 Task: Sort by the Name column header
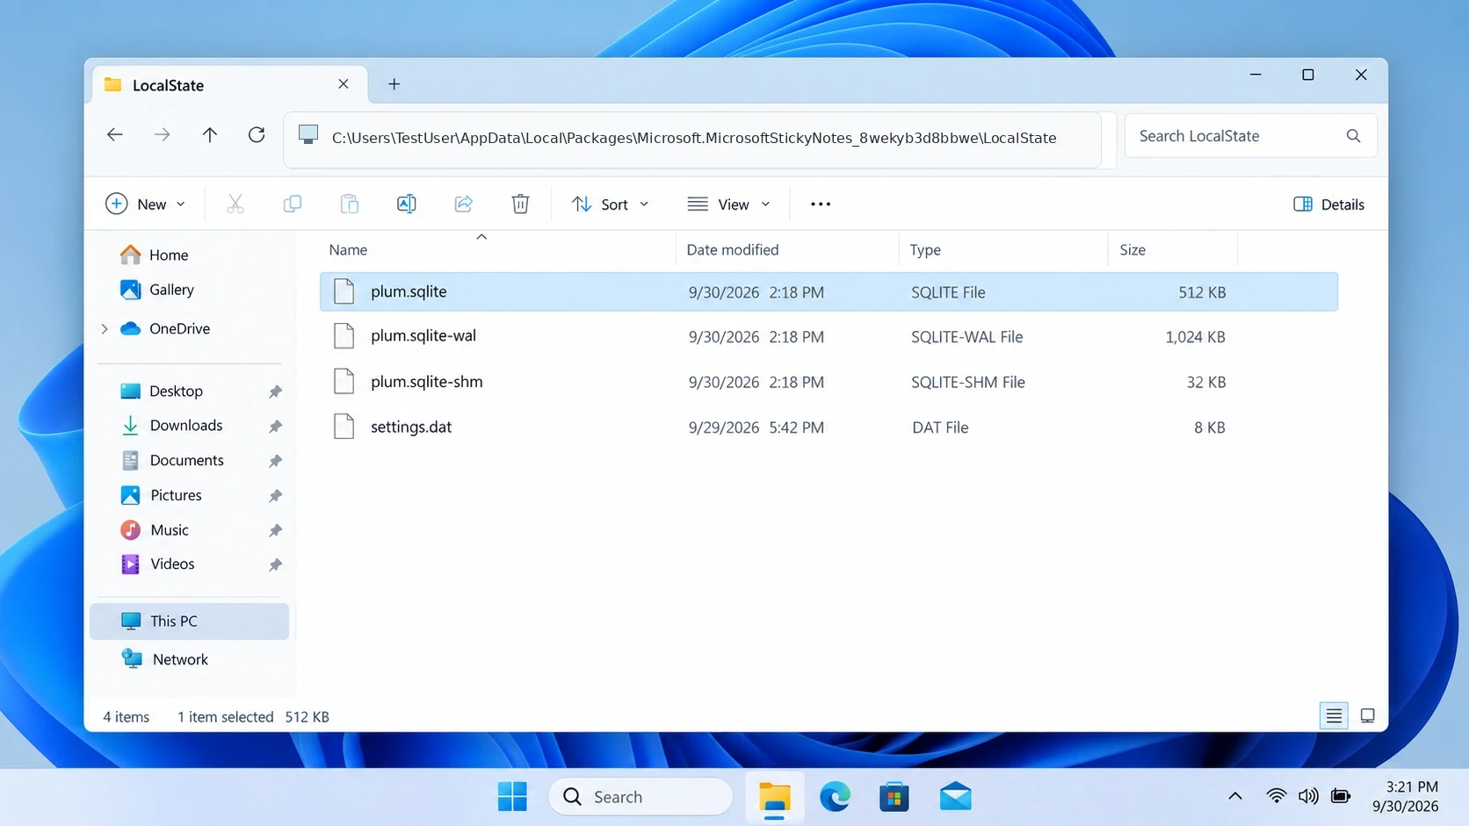348,250
